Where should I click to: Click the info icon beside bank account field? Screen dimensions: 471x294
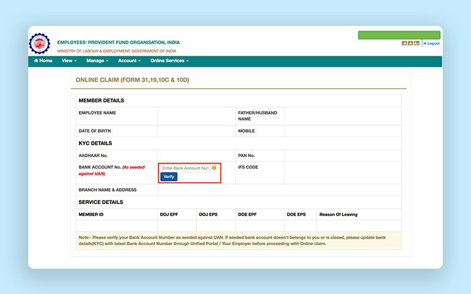pyautogui.click(x=214, y=168)
